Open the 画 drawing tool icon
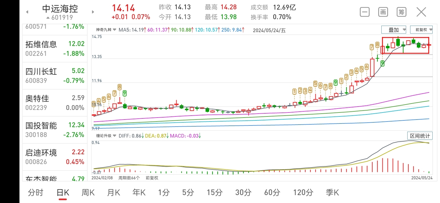Image resolution: width=440 pixels, height=203 pixels. click(383, 12)
